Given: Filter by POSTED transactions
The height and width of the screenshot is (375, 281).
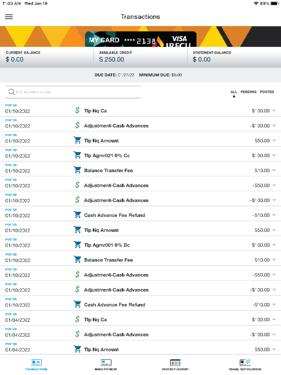Looking at the screenshot, I should [x=267, y=92].
